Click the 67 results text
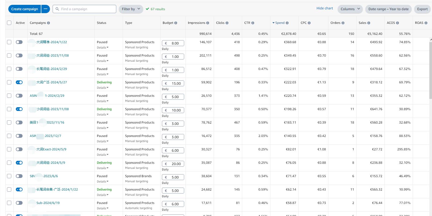 click(158, 9)
